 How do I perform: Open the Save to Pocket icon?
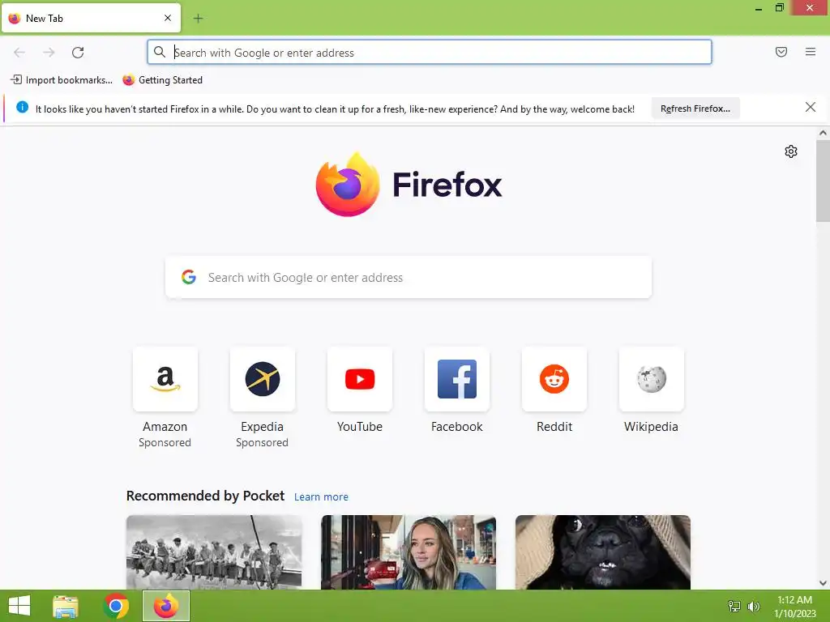click(781, 52)
